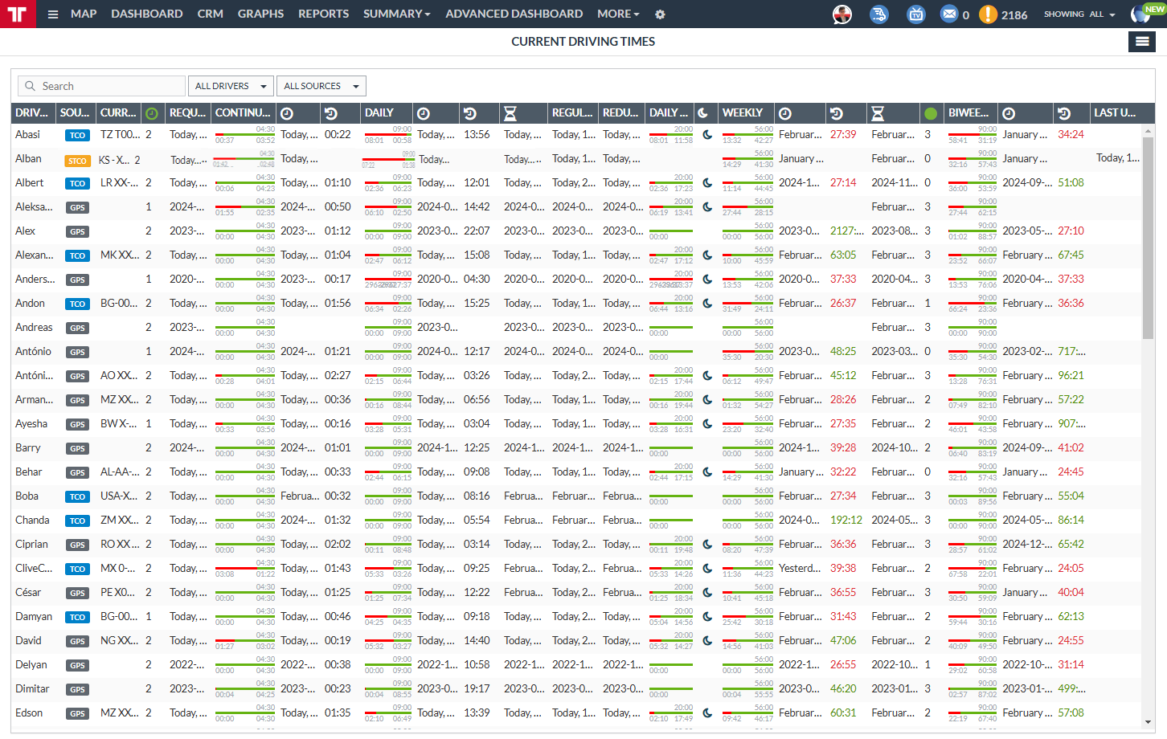Open the SUMMARY dropdown menu
The image size is (1167, 739).
click(396, 14)
